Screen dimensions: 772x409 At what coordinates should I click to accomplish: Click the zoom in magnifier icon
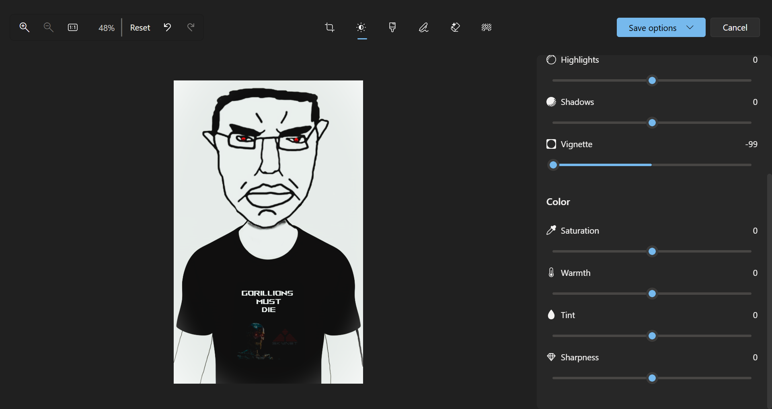click(x=25, y=27)
